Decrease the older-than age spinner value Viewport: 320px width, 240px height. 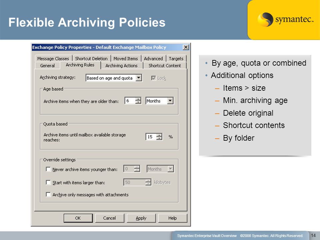coord(138,102)
